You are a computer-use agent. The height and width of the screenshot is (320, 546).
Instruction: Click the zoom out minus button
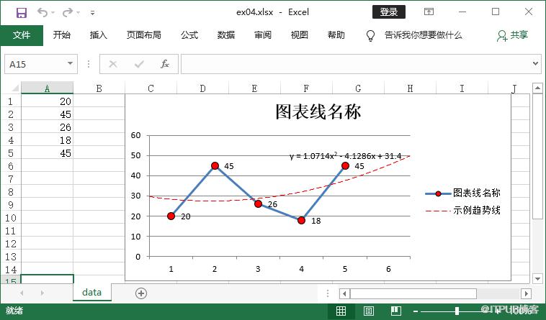416,311
